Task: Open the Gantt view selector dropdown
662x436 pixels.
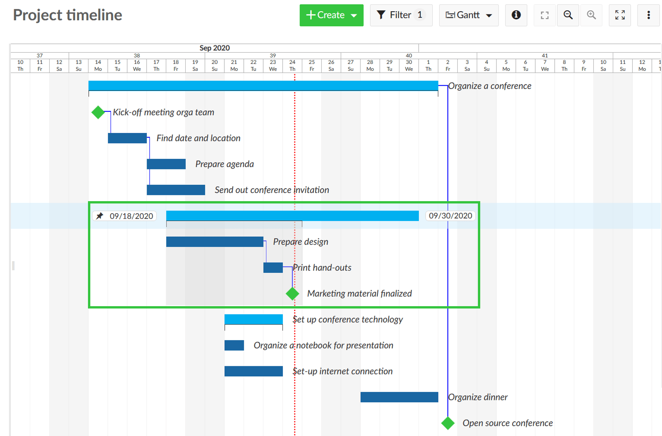Action: (x=489, y=16)
